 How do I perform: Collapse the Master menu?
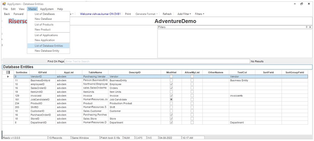pyautogui.click(x=32, y=9)
